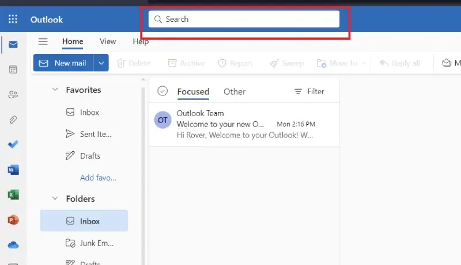Open OneDrive cloud icon
The height and width of the screenshot is (265, 461).
(13, 245)
